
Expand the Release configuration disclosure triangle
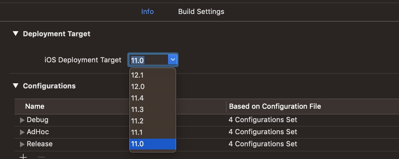pos(22,144)
